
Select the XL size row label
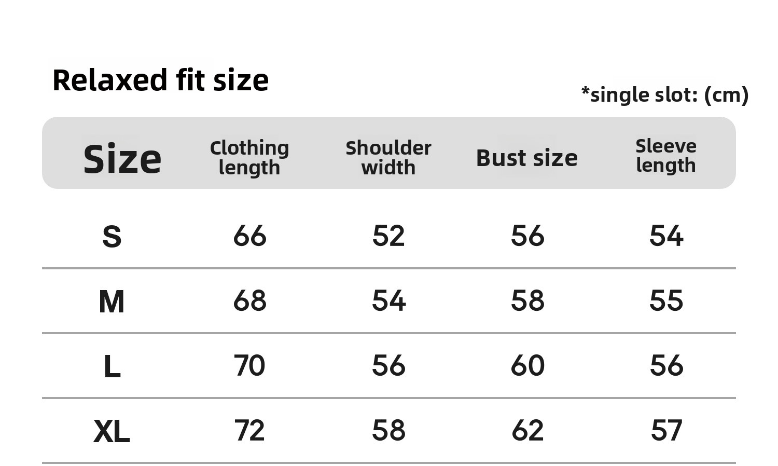click(x=112, y=431)
